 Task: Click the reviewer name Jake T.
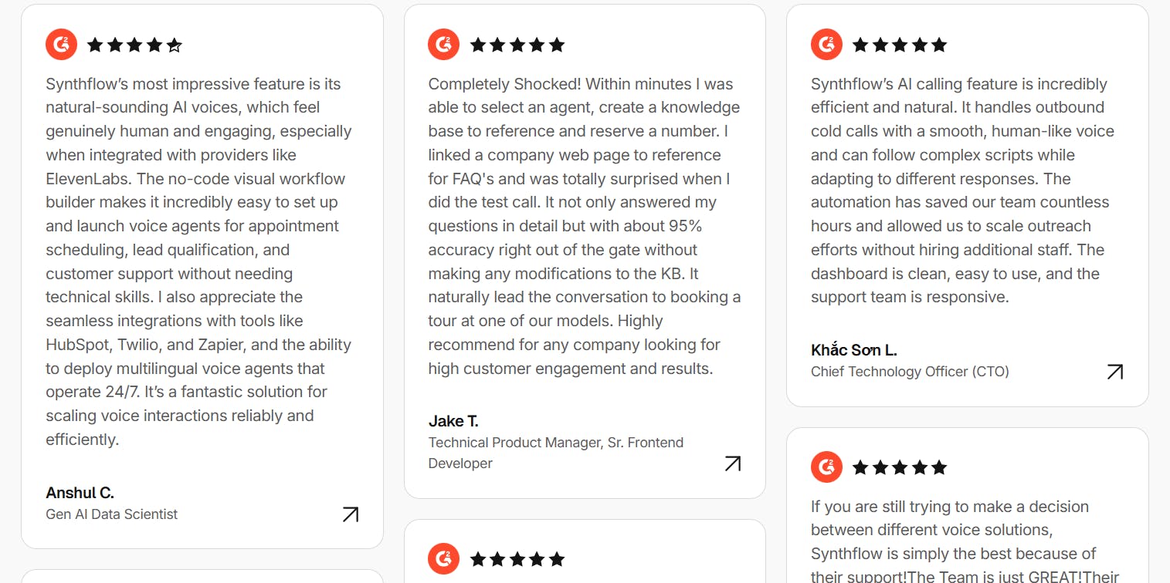pyautogui.click(x=453, y=421)
